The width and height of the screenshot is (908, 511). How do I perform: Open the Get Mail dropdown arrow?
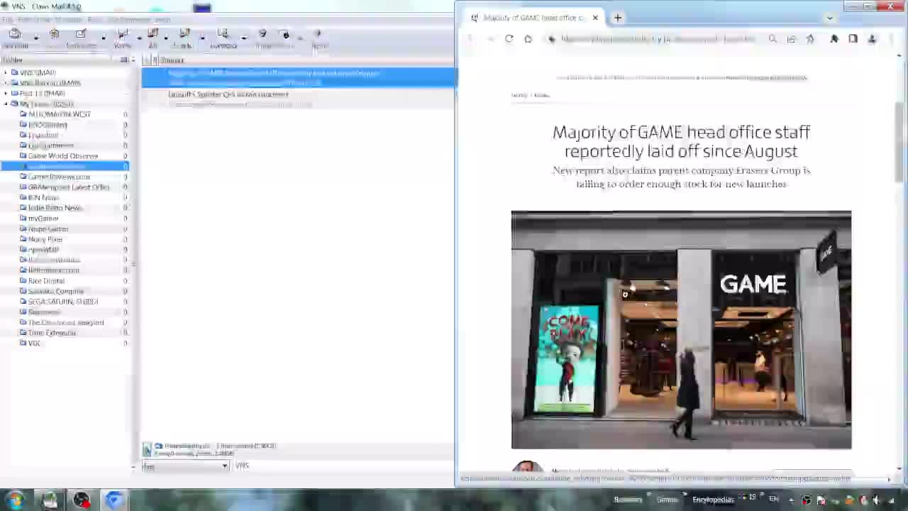(x=35, y=38)
